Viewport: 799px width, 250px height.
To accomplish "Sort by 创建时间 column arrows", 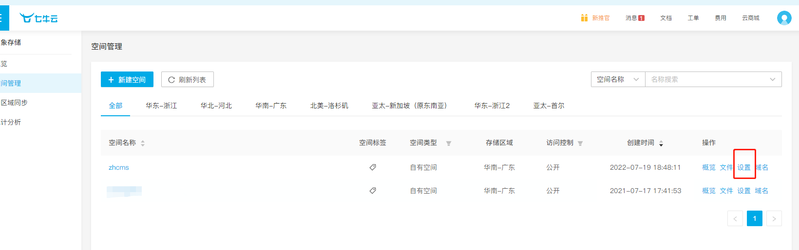I will 661,143.
